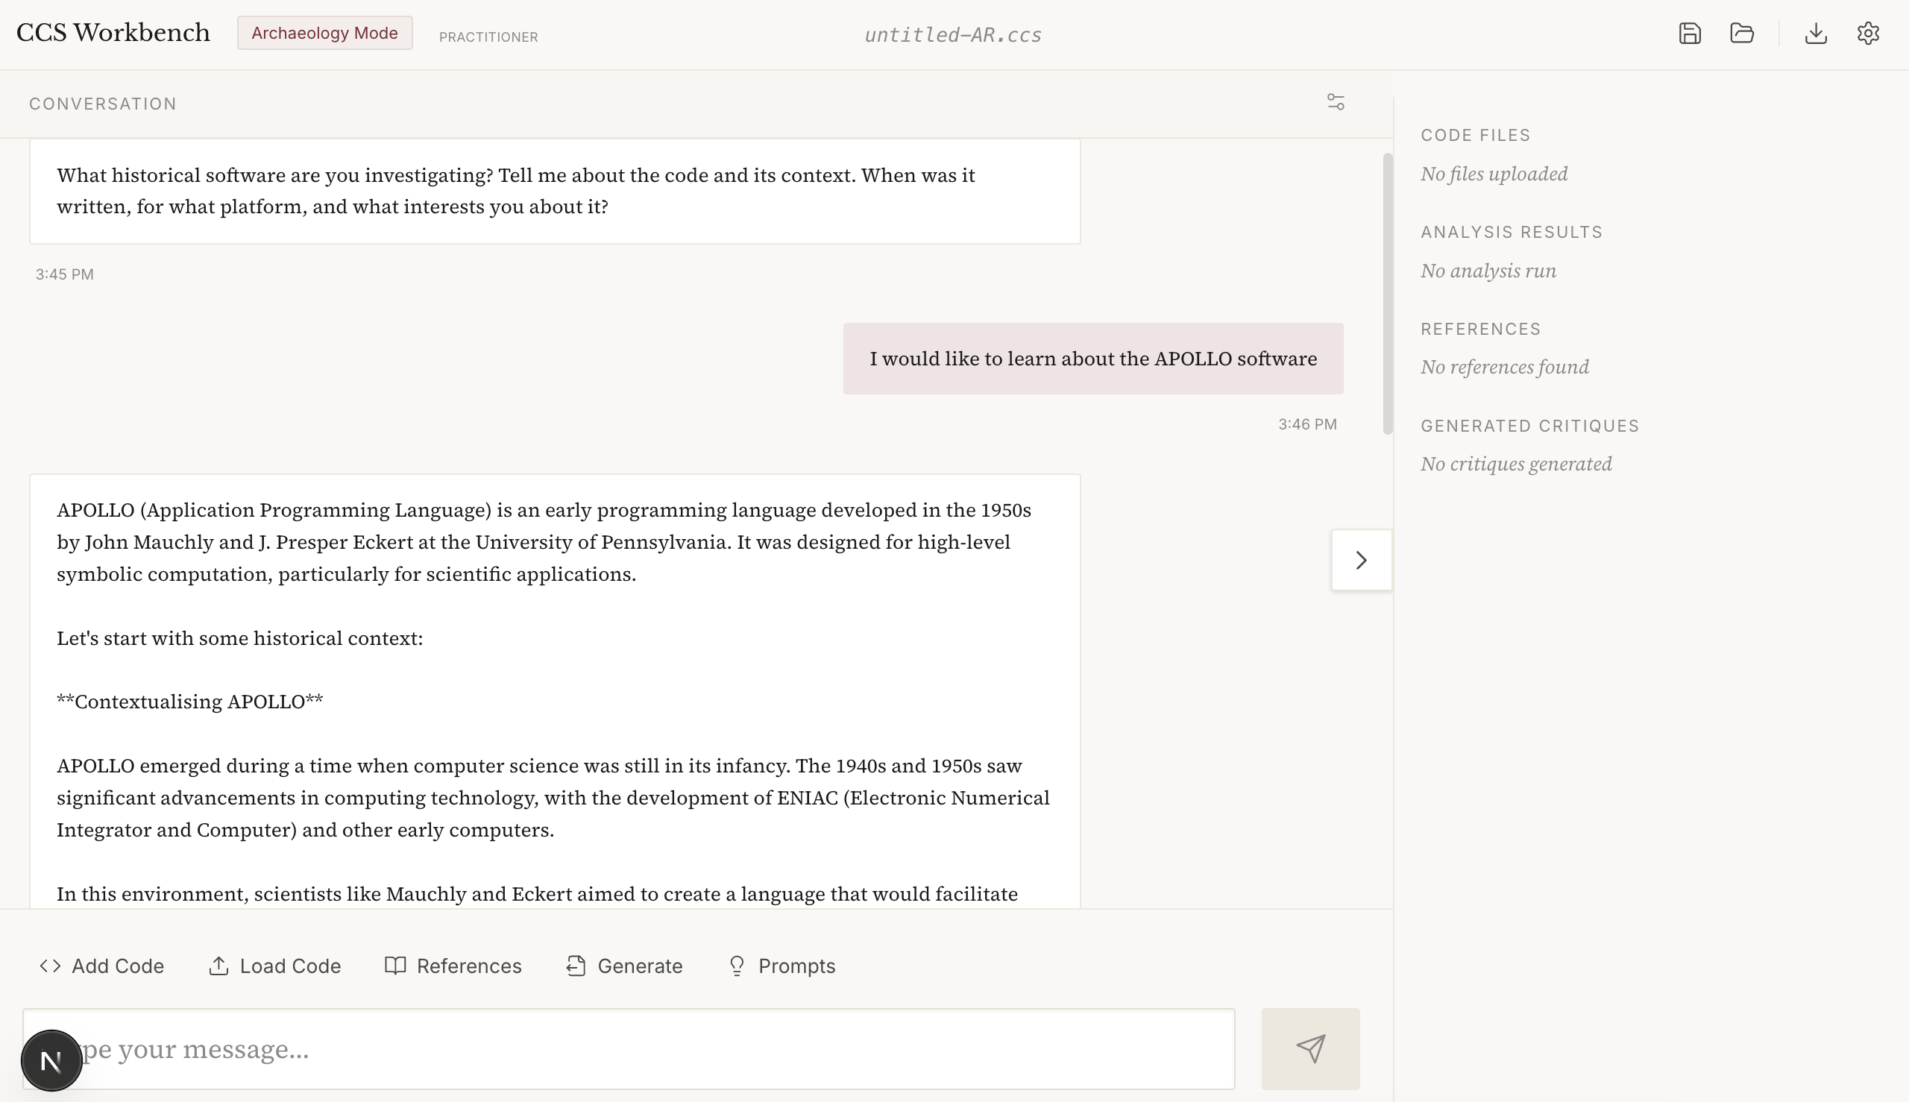Click Generate toolbar item

pyautogui.click(x=624, y=966)
